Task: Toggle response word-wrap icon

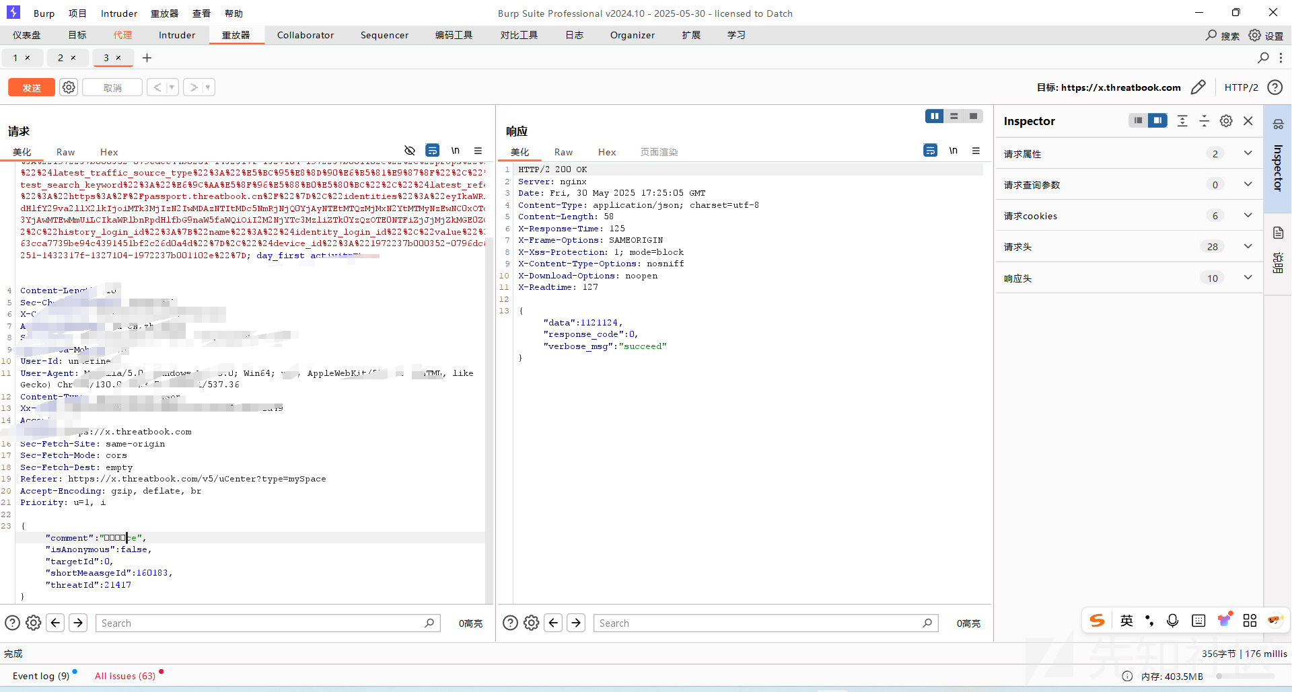Action: click(x=930, y=151)
